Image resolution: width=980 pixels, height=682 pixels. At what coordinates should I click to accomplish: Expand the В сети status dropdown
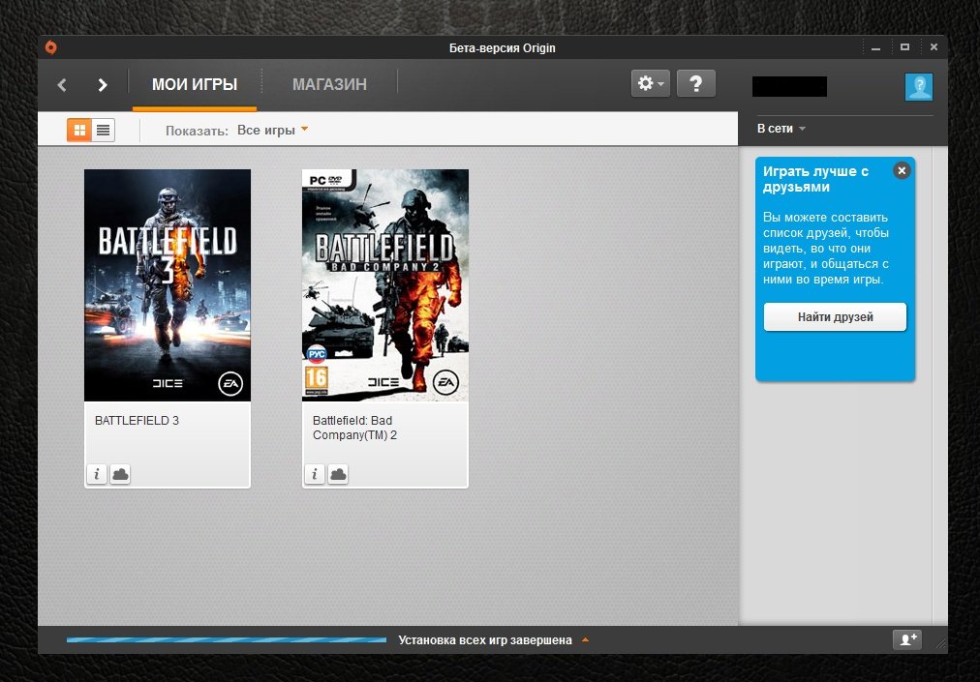[781, 129]
